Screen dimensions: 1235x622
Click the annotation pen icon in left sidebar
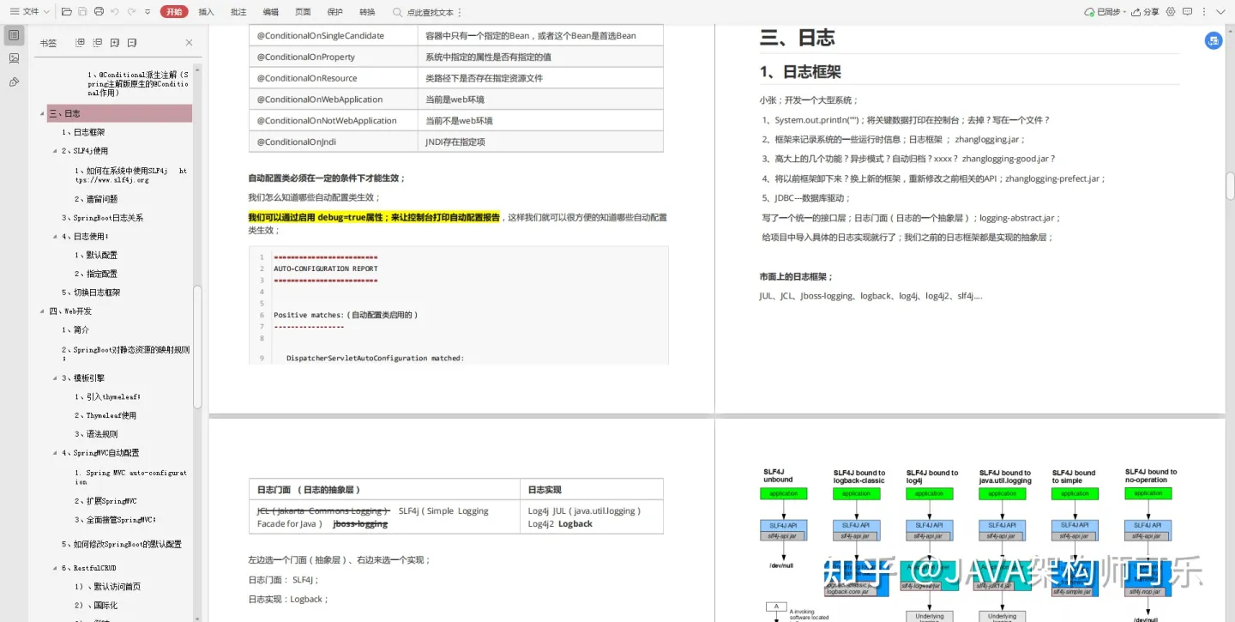15,82
